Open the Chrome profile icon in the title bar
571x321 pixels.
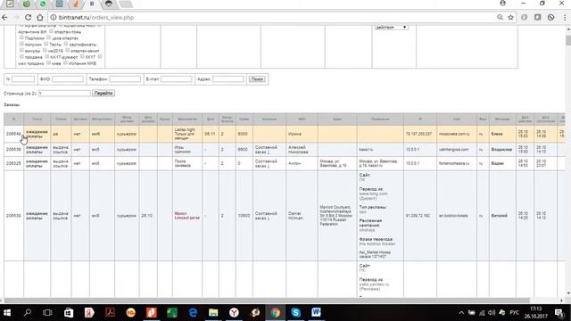502,4
